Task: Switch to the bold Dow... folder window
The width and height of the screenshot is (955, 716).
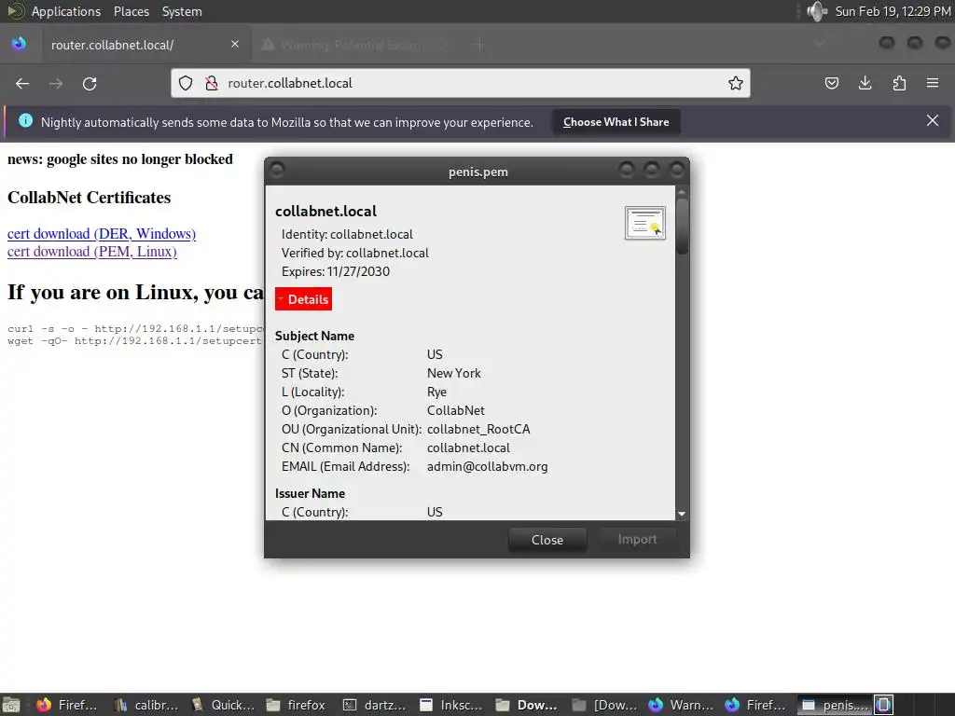Action: pyautogui.click(x=527, y=705)
